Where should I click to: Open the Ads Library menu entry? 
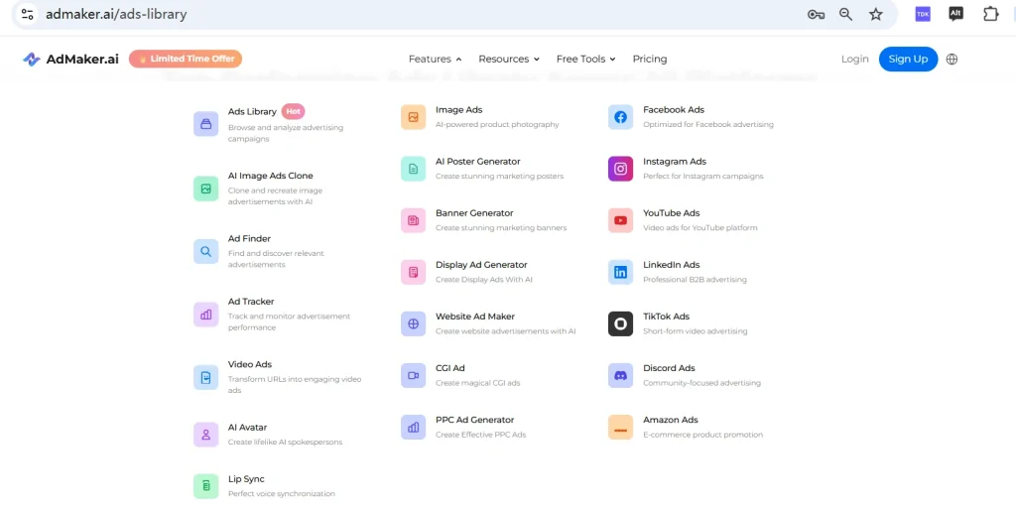(x=252, y=111)
